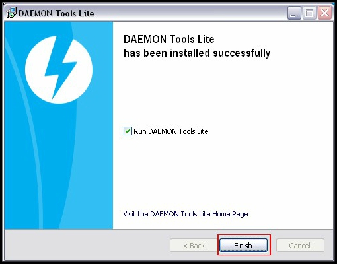This screenshot has width=337, height=264.
Task: Close the installer with the red X
Action: 325,13
